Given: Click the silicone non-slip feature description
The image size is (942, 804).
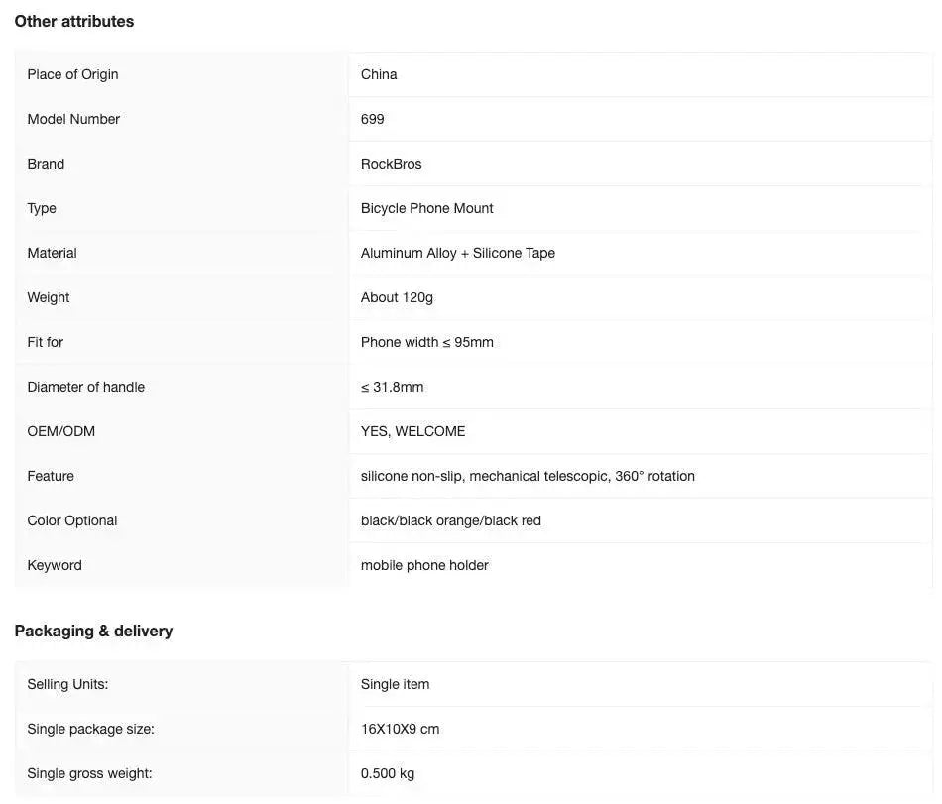Looking at the screenshot, I should [x=528, y=476].
